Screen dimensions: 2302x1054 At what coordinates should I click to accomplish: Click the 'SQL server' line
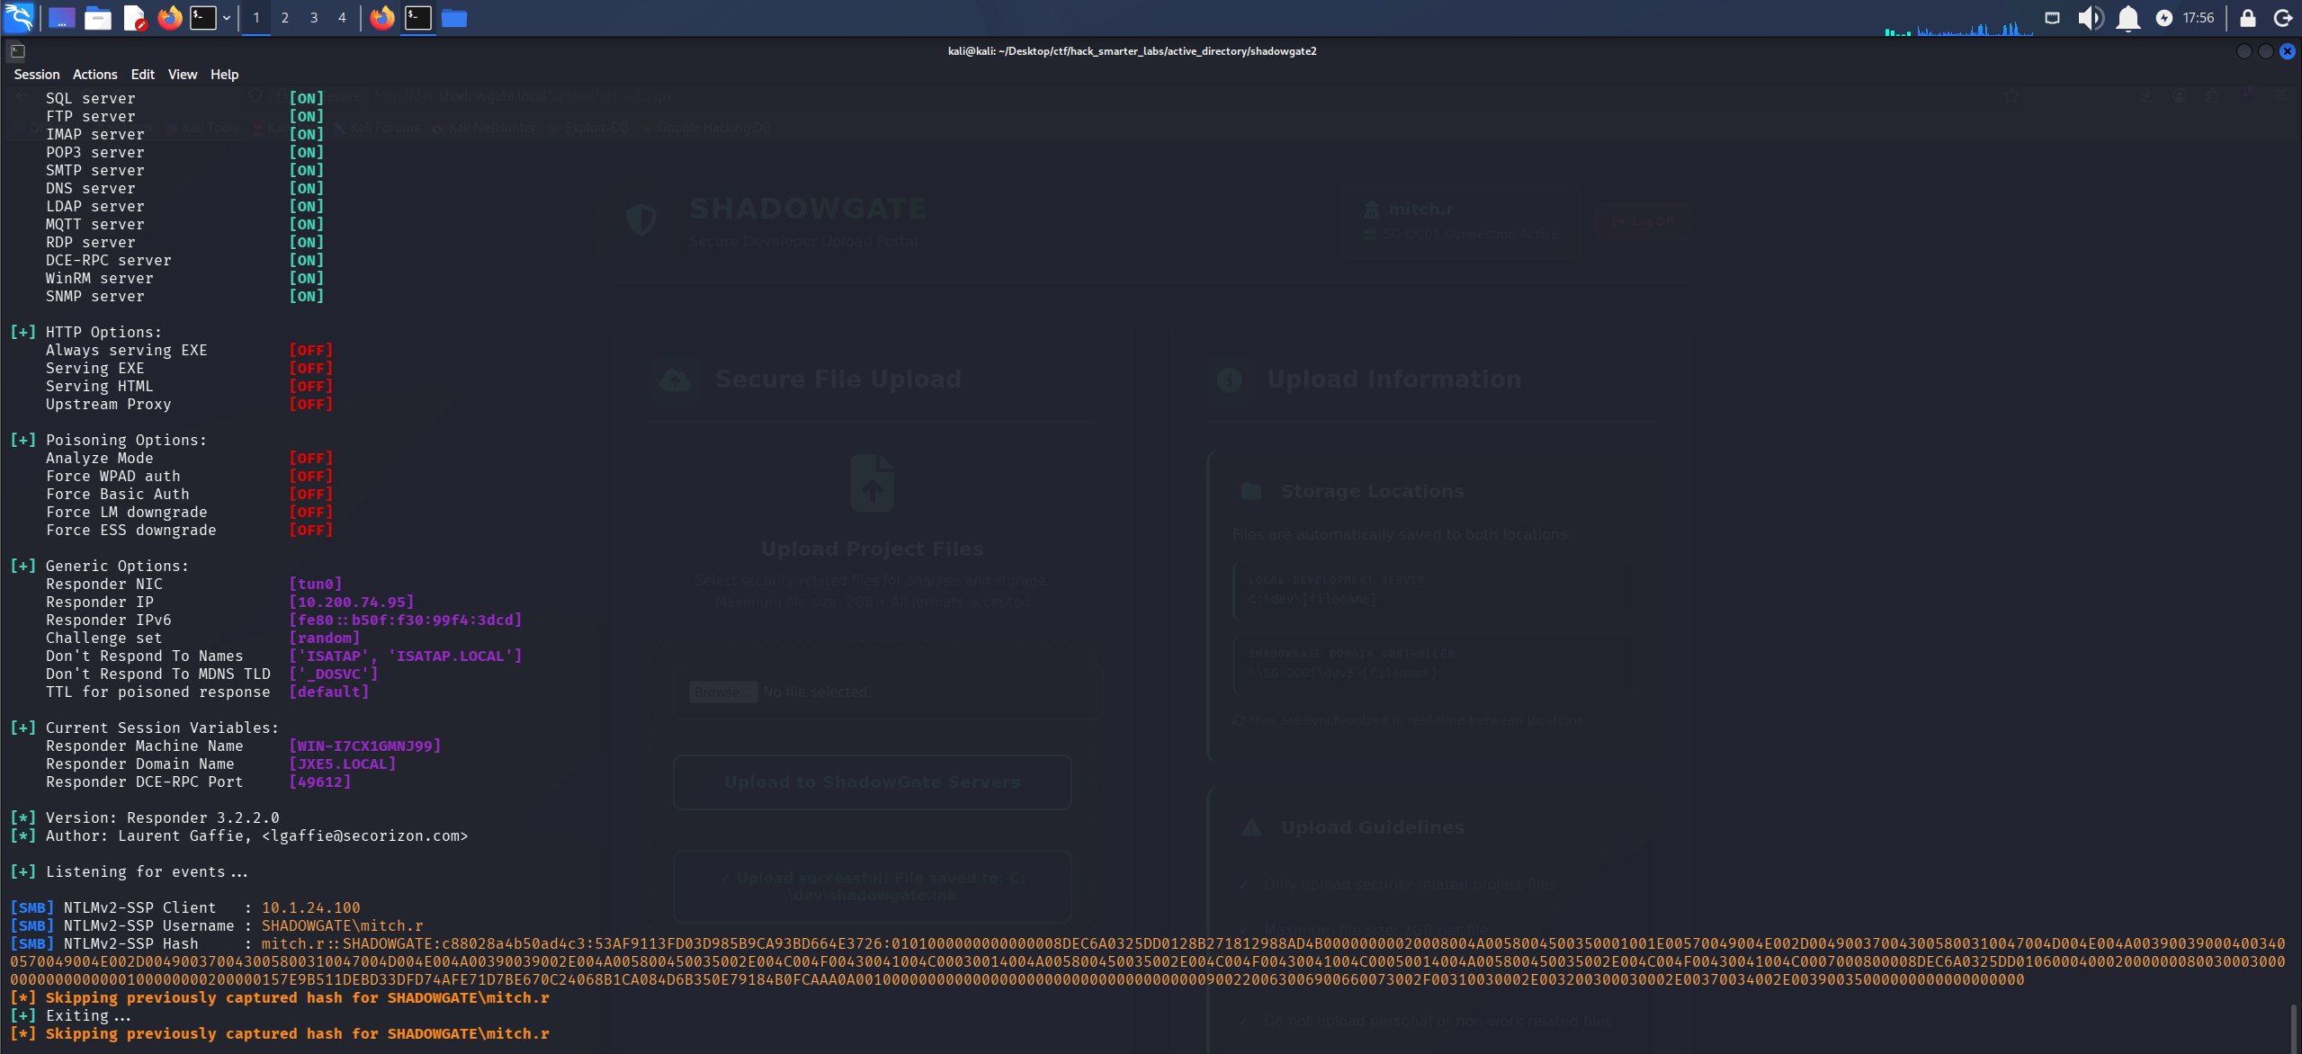click(x=184, y=98)
